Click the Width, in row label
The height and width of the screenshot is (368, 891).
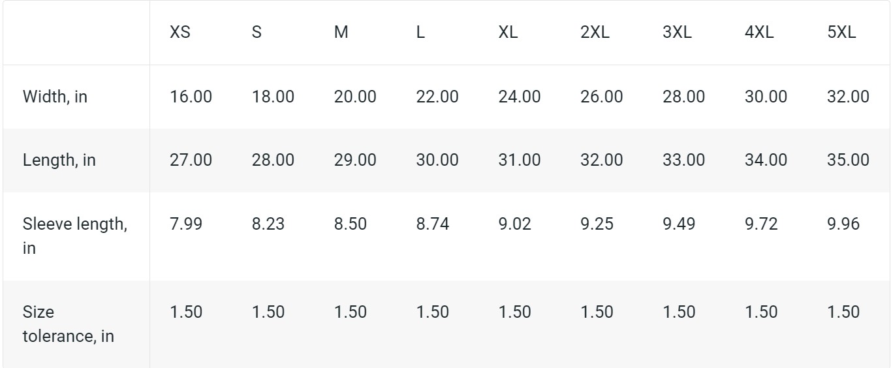[55, 97]
